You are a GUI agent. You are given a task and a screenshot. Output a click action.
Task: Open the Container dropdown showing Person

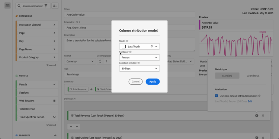[139, 57]
